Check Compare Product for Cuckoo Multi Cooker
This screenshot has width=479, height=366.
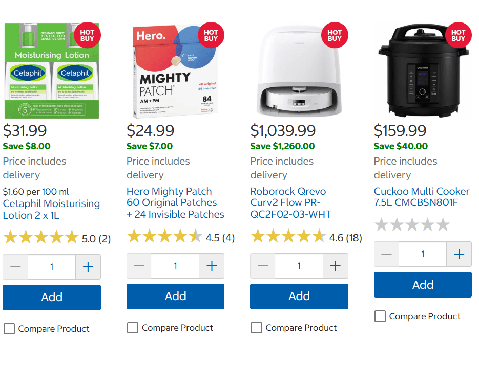(x=380, y=316)
